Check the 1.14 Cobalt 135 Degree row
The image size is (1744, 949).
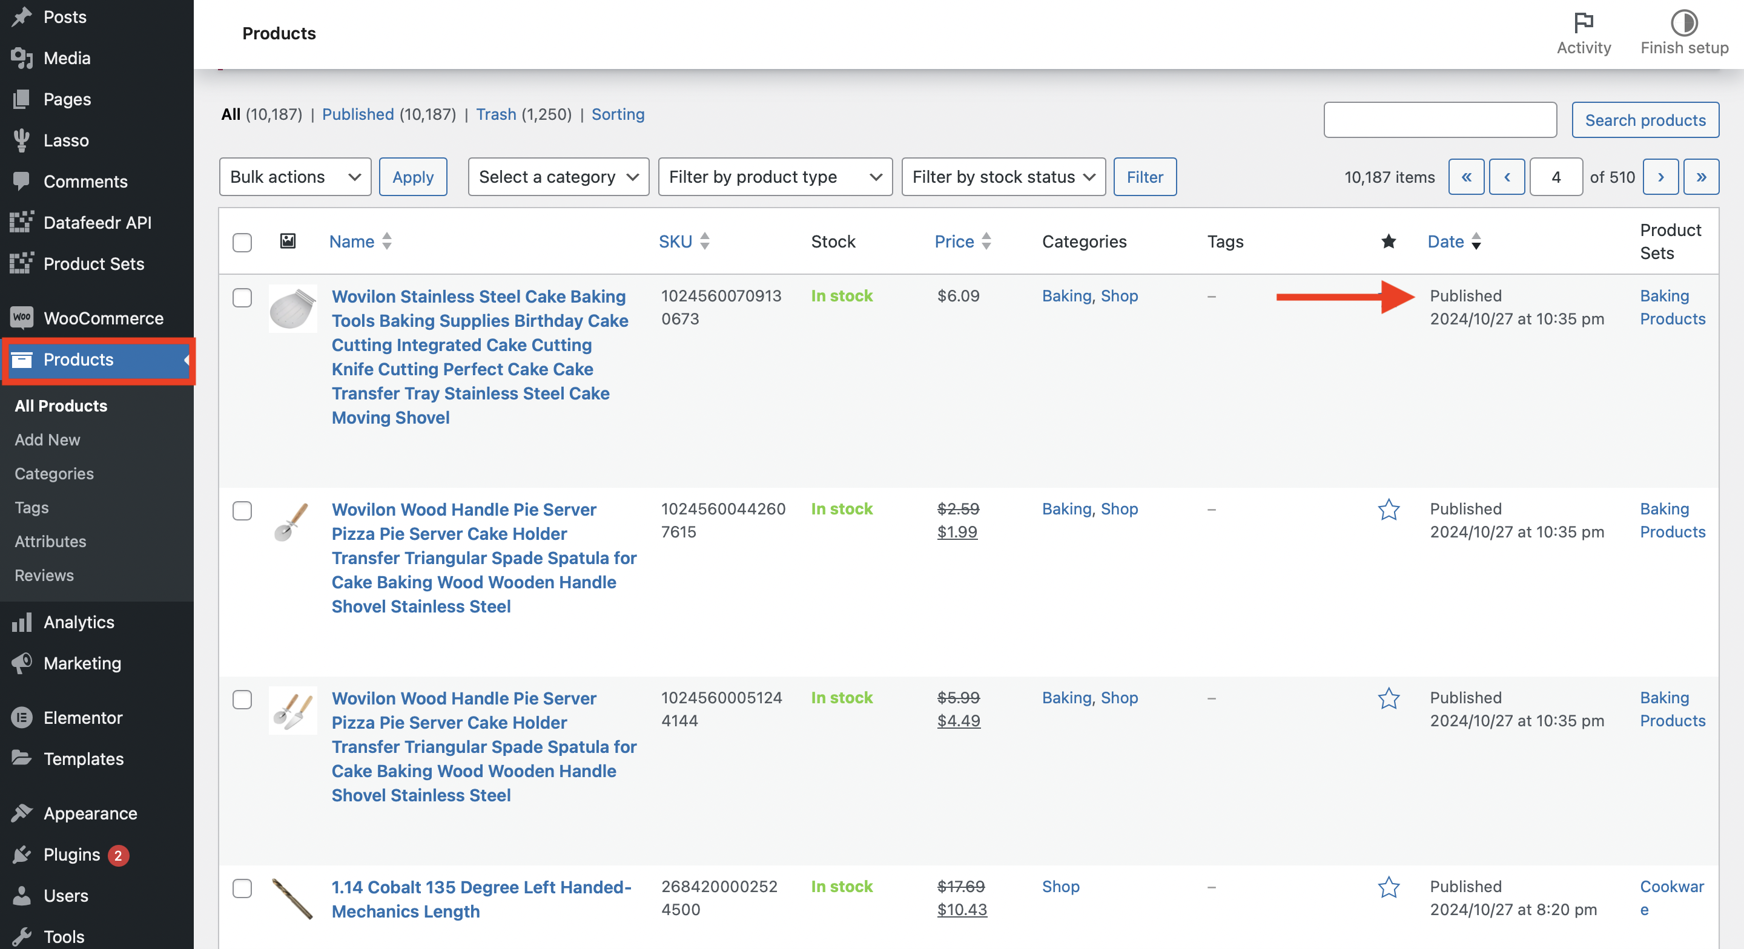coord(242,888)
